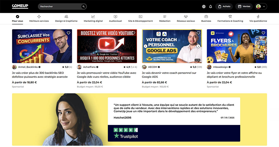Open the Ventes button
Viewport: 279px width, 147px height.
[244, 7]
